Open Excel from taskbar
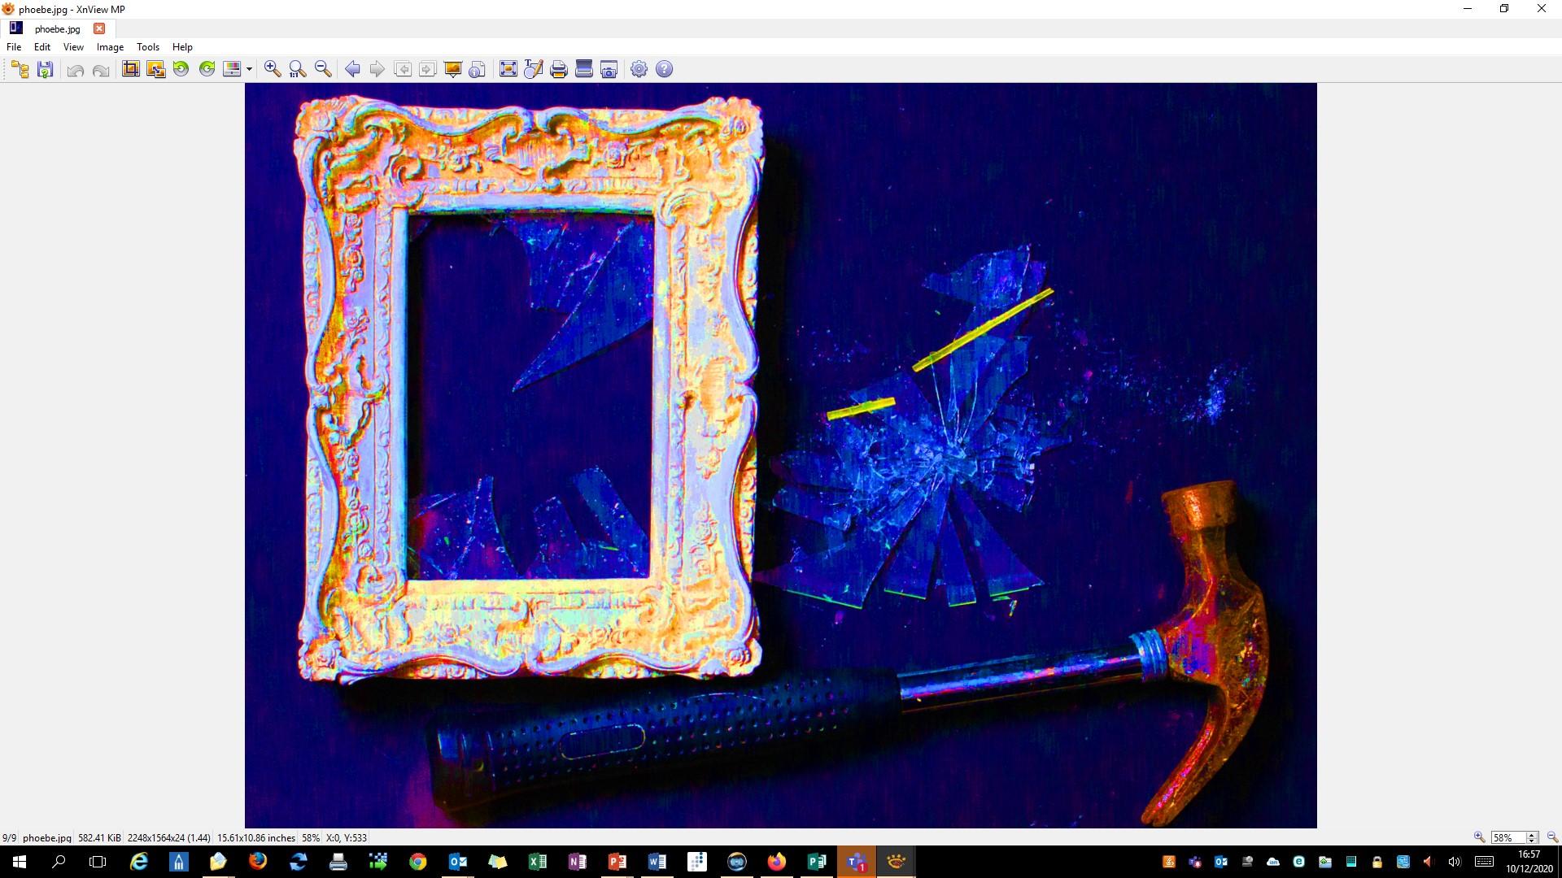Viewport: 1562px width, 878px height. [537, 862]
